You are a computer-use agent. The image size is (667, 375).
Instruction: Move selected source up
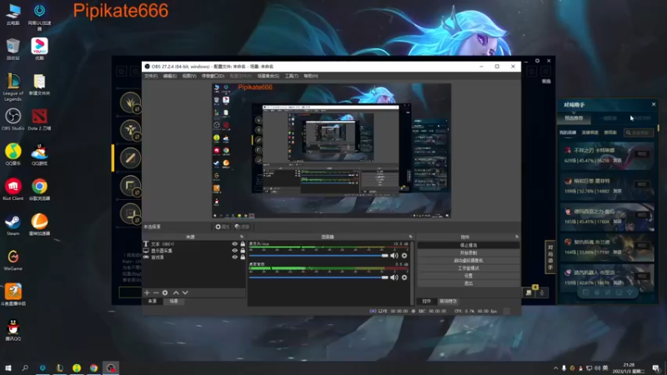click(176, 292)
